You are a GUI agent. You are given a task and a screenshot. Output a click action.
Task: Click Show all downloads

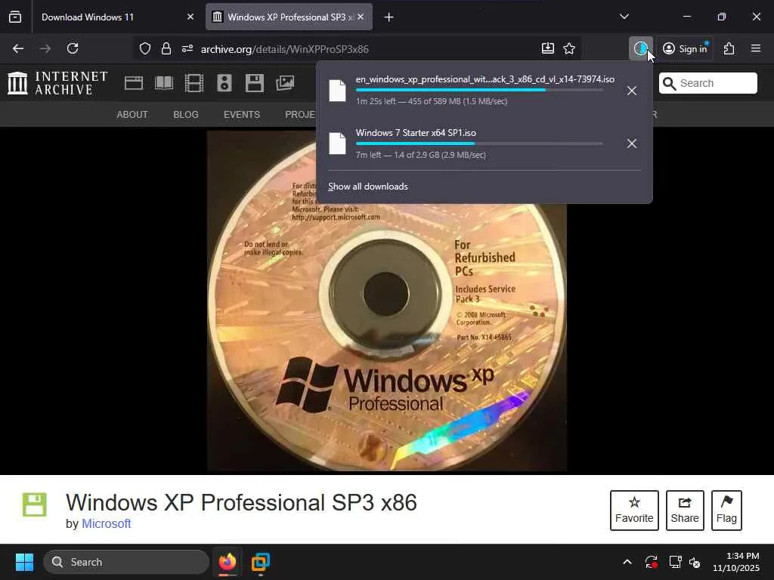(368, 187)
